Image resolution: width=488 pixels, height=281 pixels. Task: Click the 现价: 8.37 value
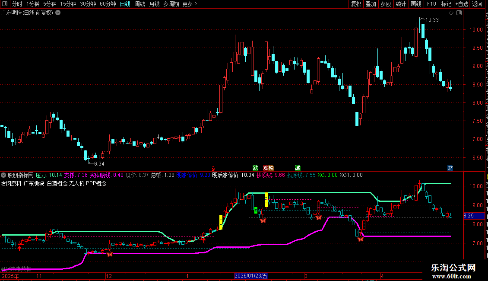[x=137, y=175]
